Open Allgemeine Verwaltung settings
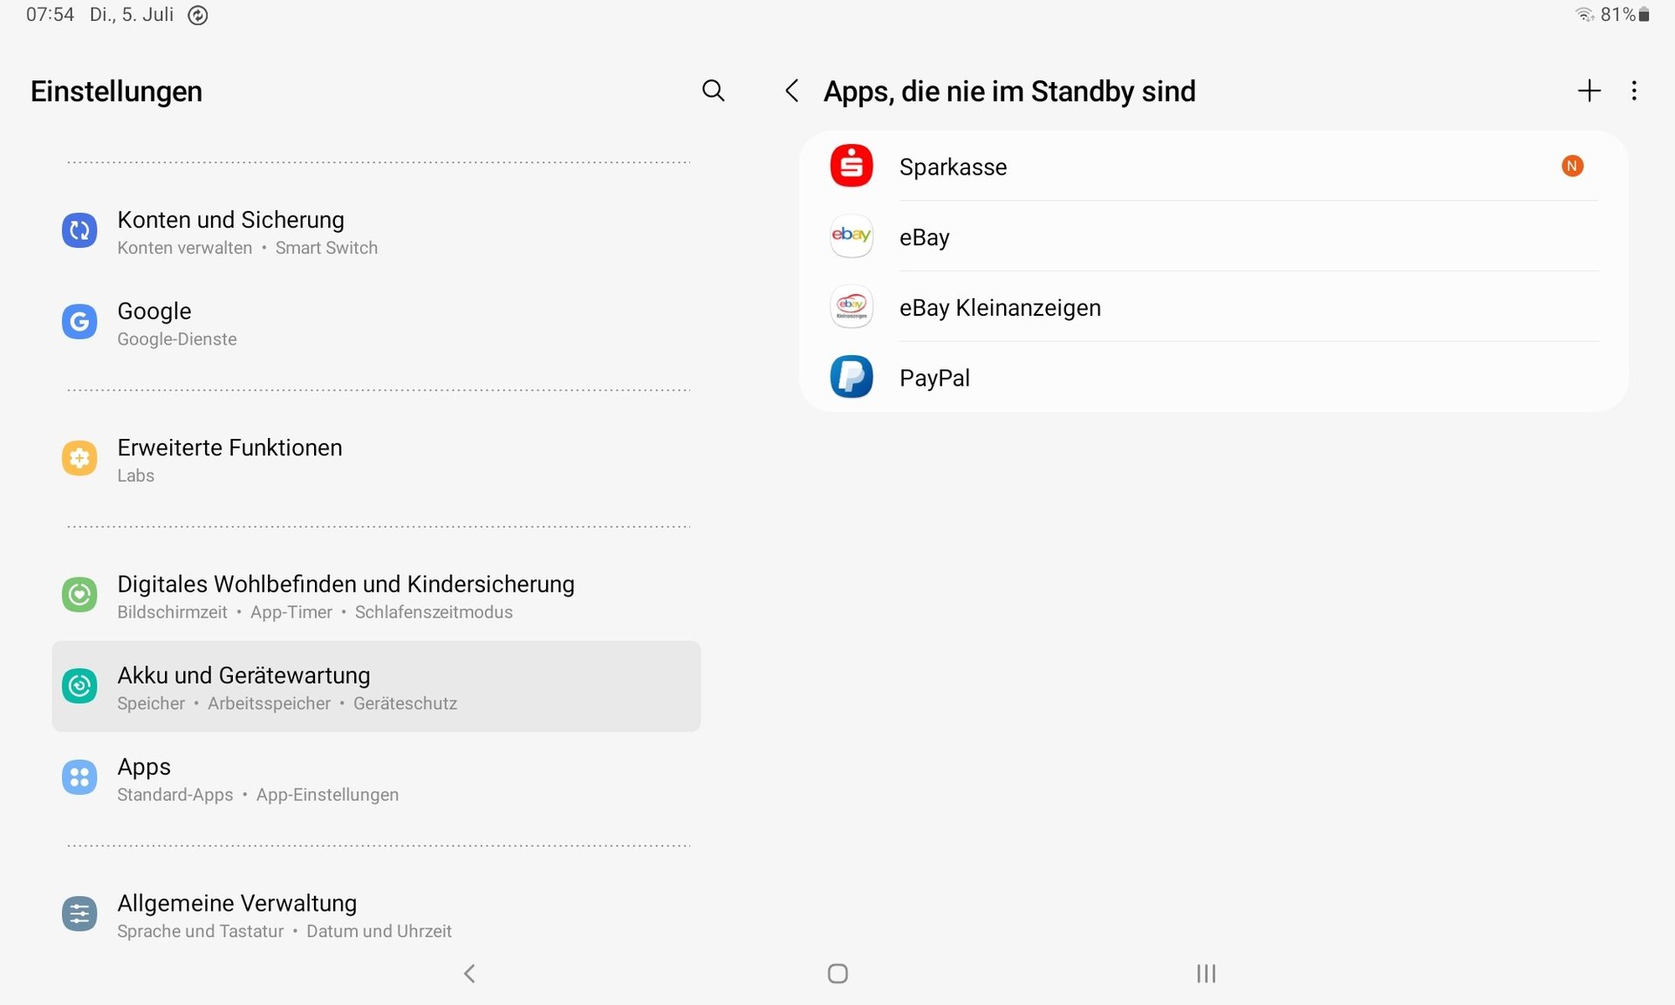 pos(376,915)
